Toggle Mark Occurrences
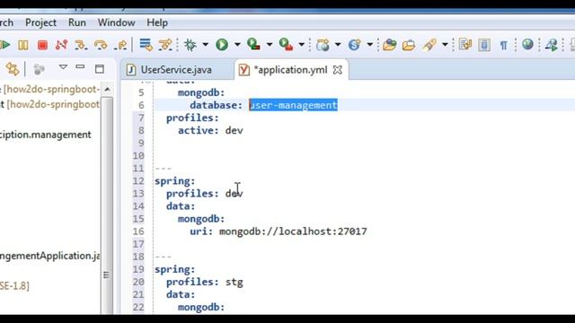The image size is (575, 323). (x=465, y=45)
